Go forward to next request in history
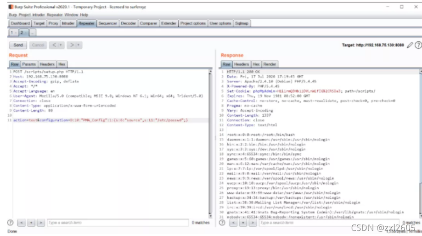422x236 pixels. click(x=72, y=45)
